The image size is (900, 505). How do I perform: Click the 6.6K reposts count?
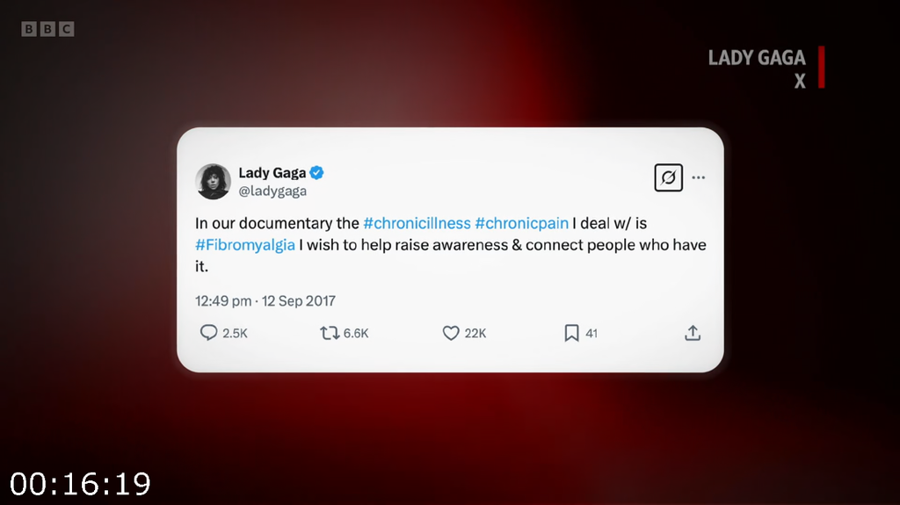coord(356,334)
